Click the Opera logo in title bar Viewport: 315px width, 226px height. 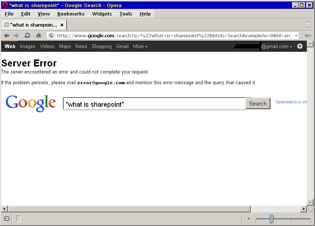[5, 5]
